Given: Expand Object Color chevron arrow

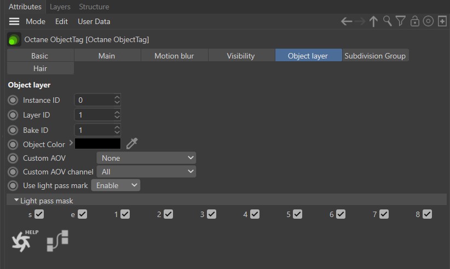Looking at the screenshot, I should click(71, 143).
